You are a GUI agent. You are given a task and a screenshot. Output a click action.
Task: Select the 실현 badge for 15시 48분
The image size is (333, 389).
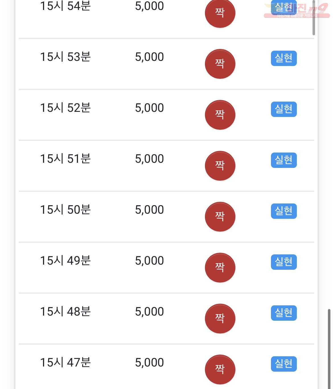[x=284, y=313]
